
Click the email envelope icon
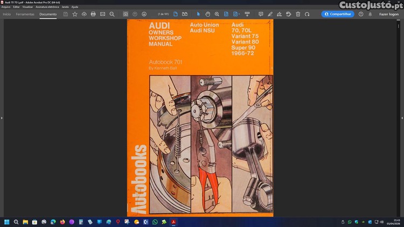[x=102, y=14]
